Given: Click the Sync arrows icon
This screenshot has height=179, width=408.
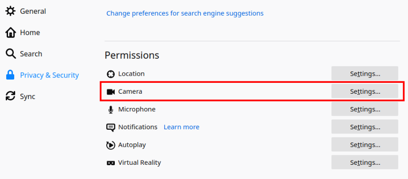Looking at the screenshot, I should pos(10,97).
